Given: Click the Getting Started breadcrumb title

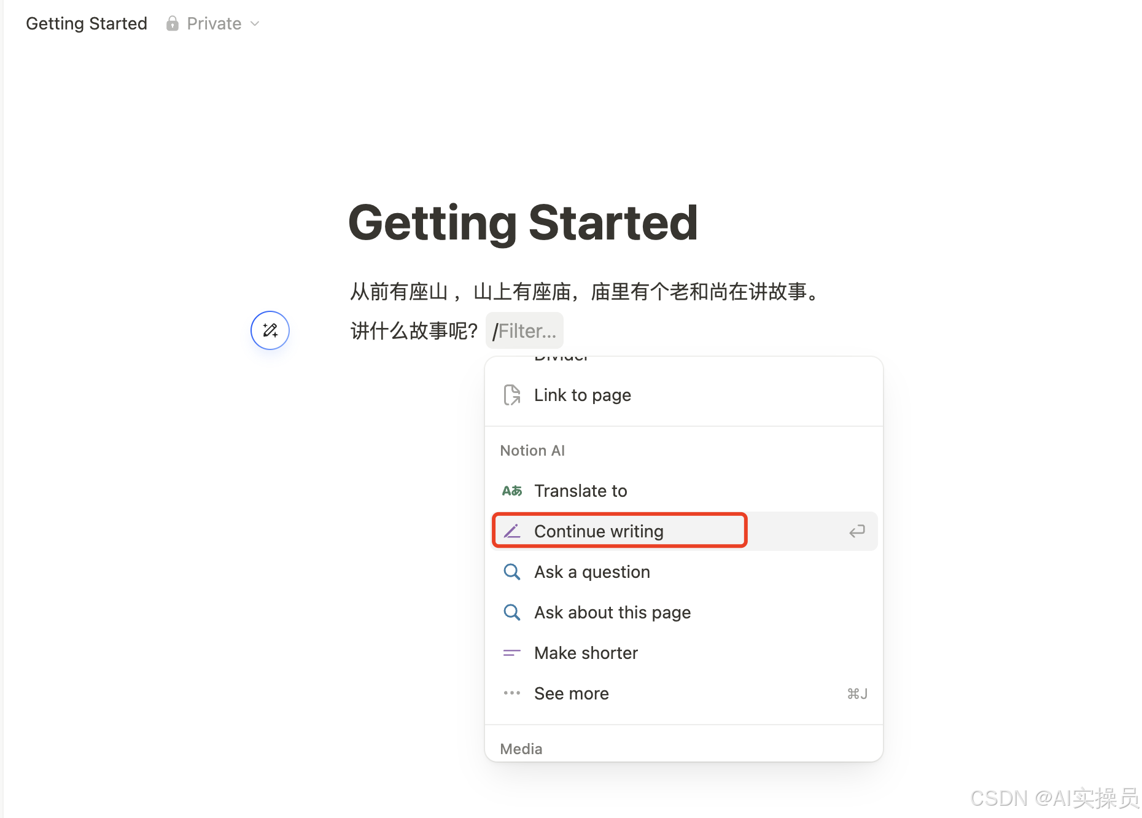Looking at the screenshot, I should coord(87,23).
